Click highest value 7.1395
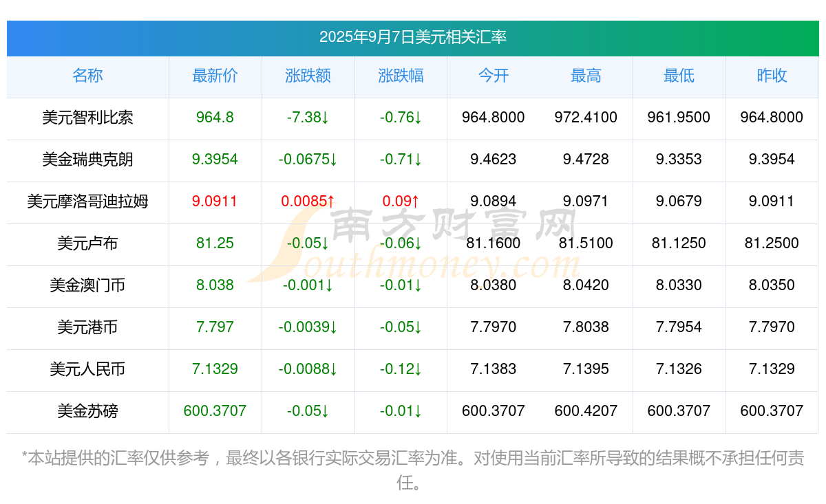The image size is (826, 504). click(x=586, y=369)
